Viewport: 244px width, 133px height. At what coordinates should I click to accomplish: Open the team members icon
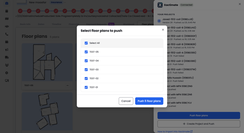coord(7,65)
